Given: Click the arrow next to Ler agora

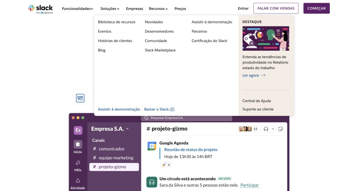Looking at the screenshot, I should (x=263, y=75).
